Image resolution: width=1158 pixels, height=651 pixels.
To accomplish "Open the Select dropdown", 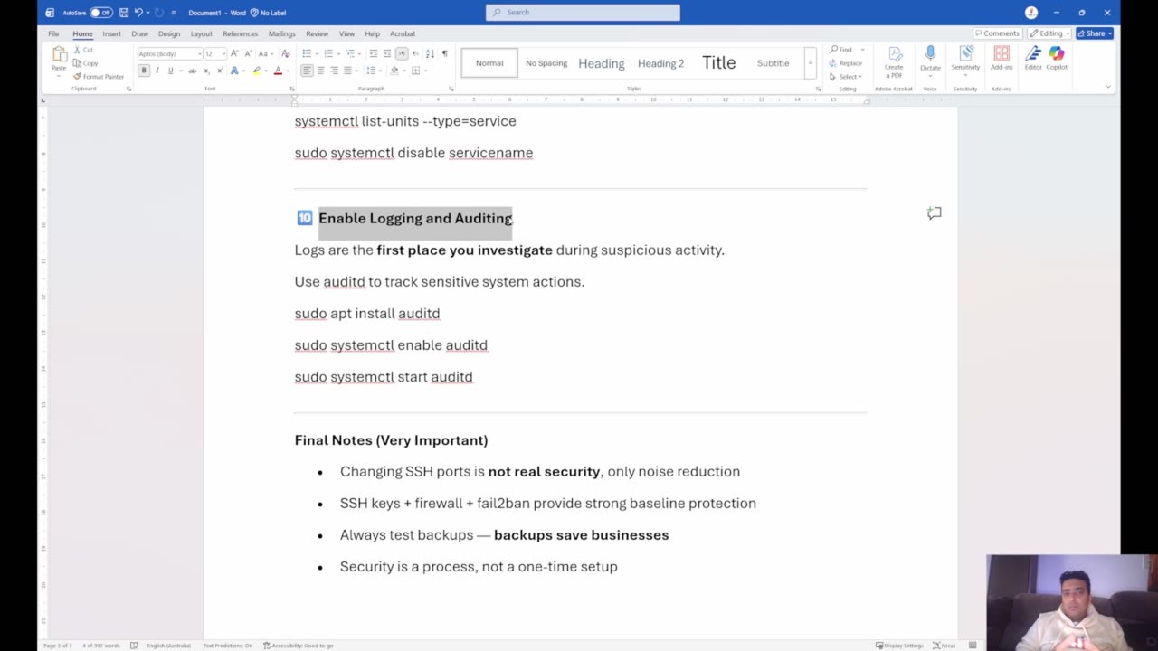I will (847, 76).
